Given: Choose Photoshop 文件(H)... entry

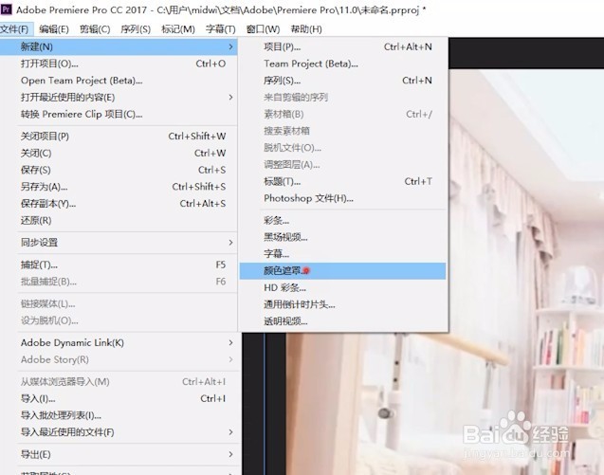Looking at the screenshot, I should (x=343, y=198).
